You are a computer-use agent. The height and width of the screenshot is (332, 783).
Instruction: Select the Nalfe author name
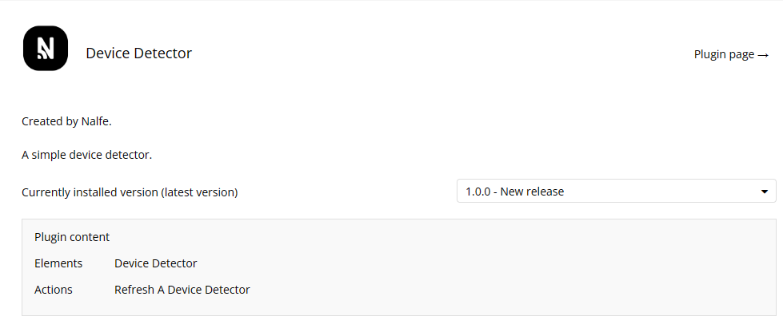click(96, 121)
